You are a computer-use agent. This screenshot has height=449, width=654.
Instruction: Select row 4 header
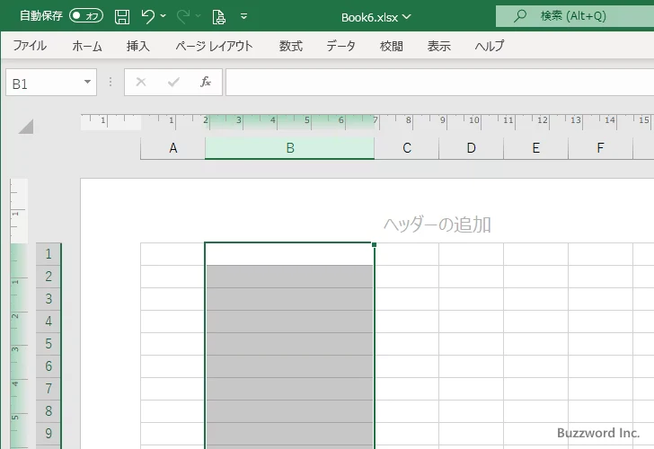[x=49, y=321]
